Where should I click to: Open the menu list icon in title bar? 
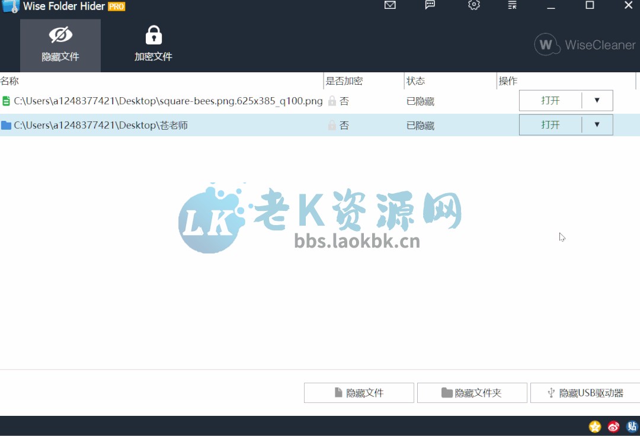click(x=512, y=5)
